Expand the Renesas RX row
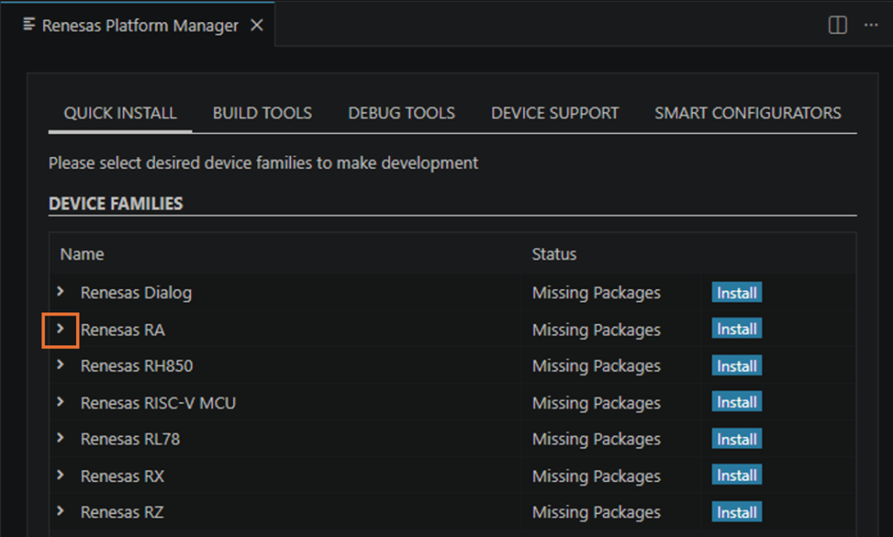 (x=60, y=476)
